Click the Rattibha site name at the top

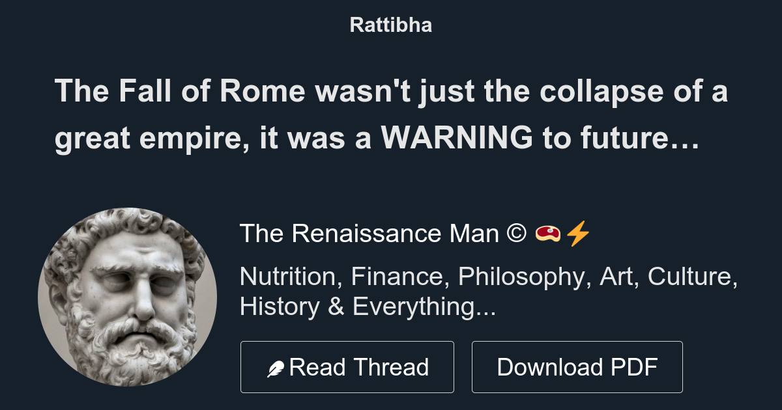pyautogui.click(x=390, y=25)
